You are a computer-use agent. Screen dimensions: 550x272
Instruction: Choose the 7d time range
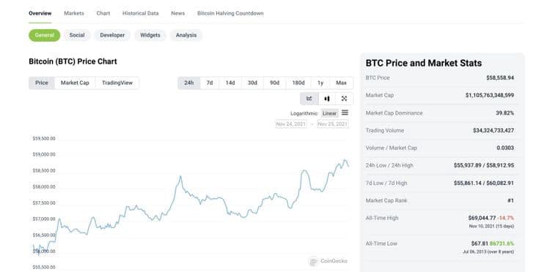[210, 83]
